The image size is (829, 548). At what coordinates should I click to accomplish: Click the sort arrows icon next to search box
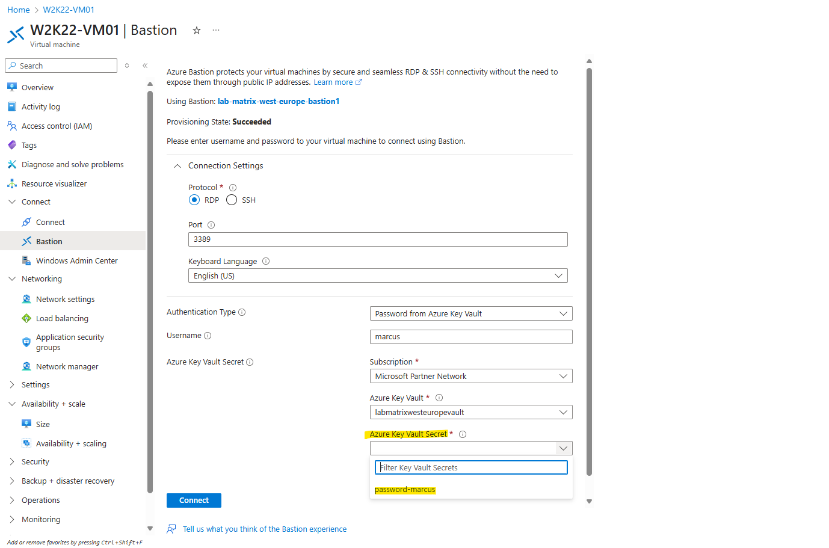pos(127,66)
